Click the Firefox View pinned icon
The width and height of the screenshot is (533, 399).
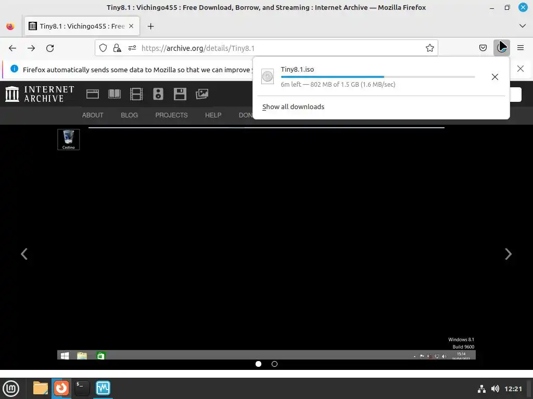10,26
